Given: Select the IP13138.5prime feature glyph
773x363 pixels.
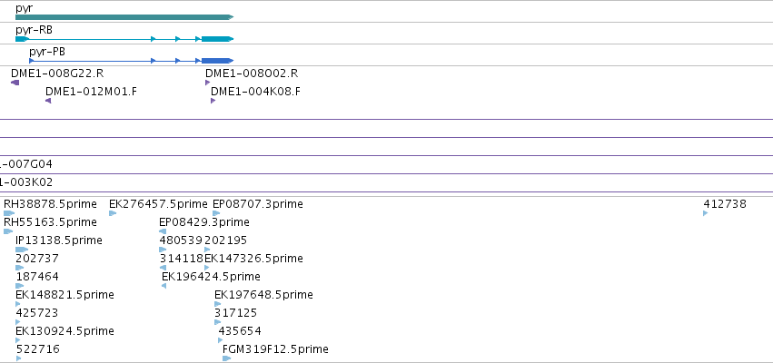Looking at the screenshot, I should 22,250.
